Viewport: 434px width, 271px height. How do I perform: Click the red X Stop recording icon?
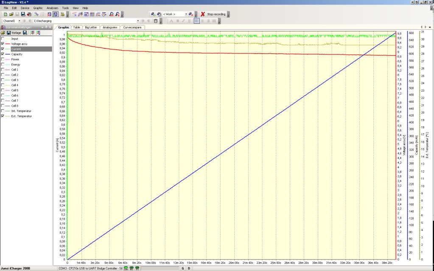(203, 14)
